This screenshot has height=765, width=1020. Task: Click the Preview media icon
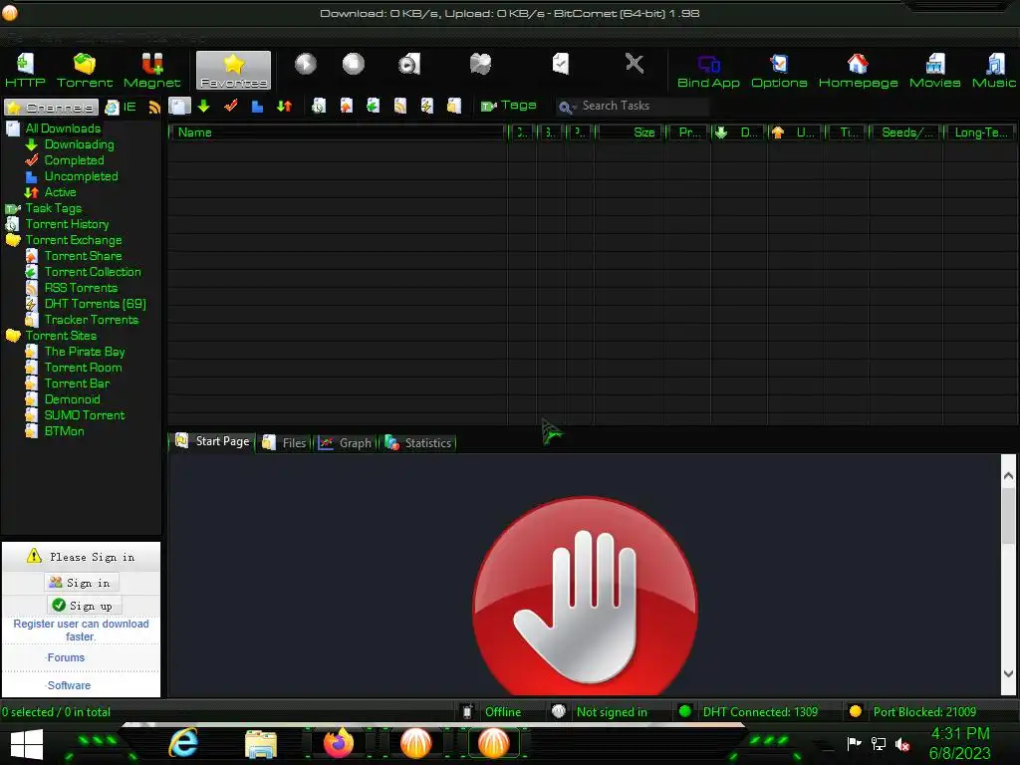click(409, 64)
